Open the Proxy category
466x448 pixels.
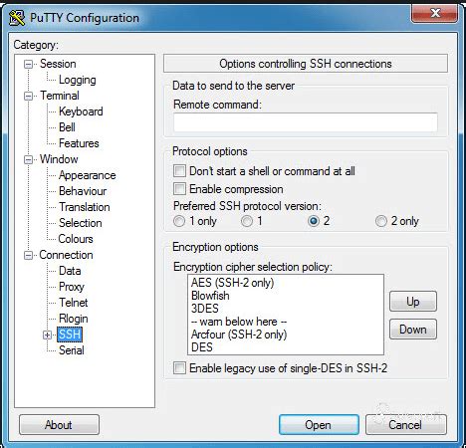(x=72, y=287)
